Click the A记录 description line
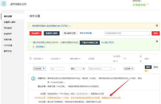 point(72,94)
